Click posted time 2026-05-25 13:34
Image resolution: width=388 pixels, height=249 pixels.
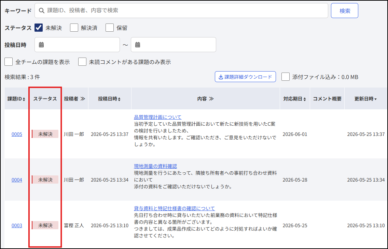click(110, 180)
